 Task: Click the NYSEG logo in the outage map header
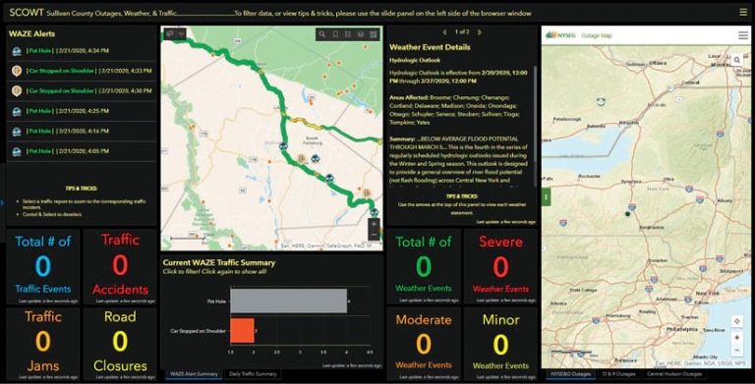[x=560, y=35]
